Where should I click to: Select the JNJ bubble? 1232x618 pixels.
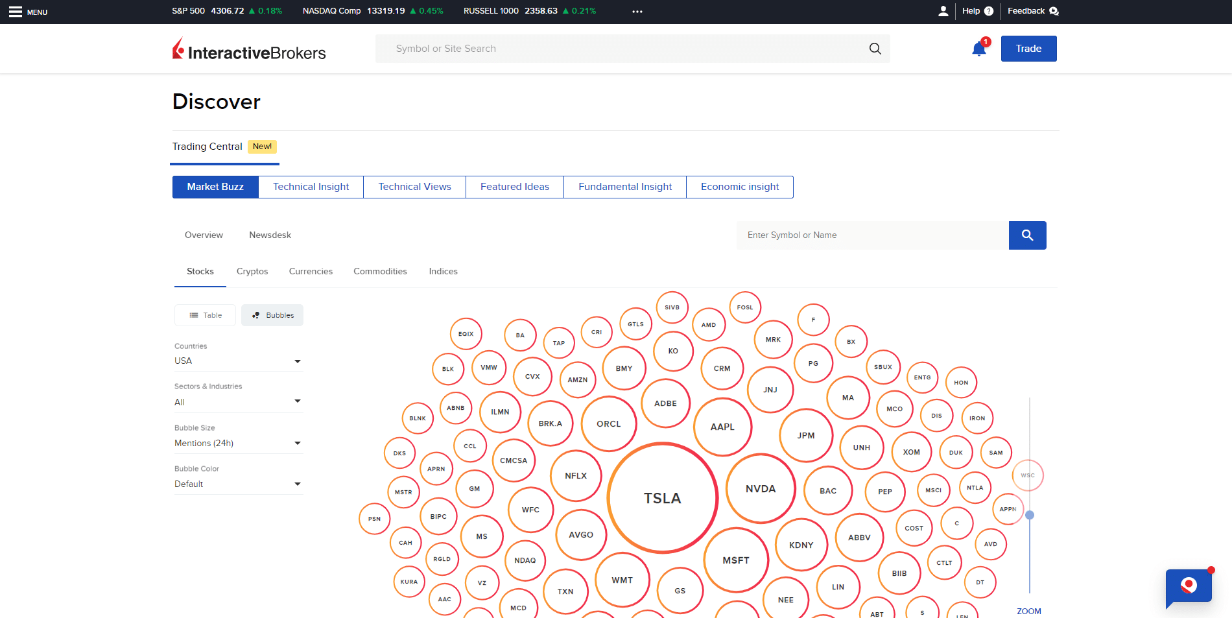point(770,390)
